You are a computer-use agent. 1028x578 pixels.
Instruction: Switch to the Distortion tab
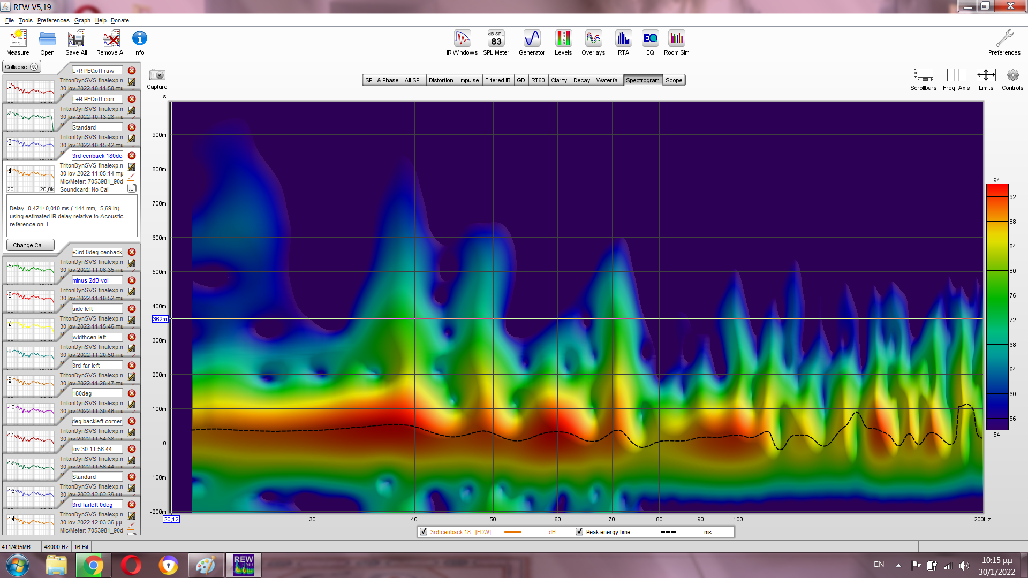pyautogui.click(x=441, y=80)
